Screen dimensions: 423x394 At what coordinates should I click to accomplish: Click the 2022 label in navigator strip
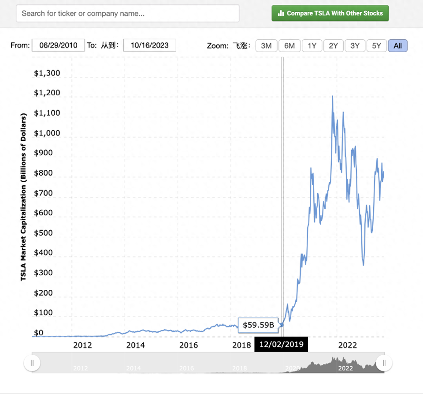click(x=345, y=368)
